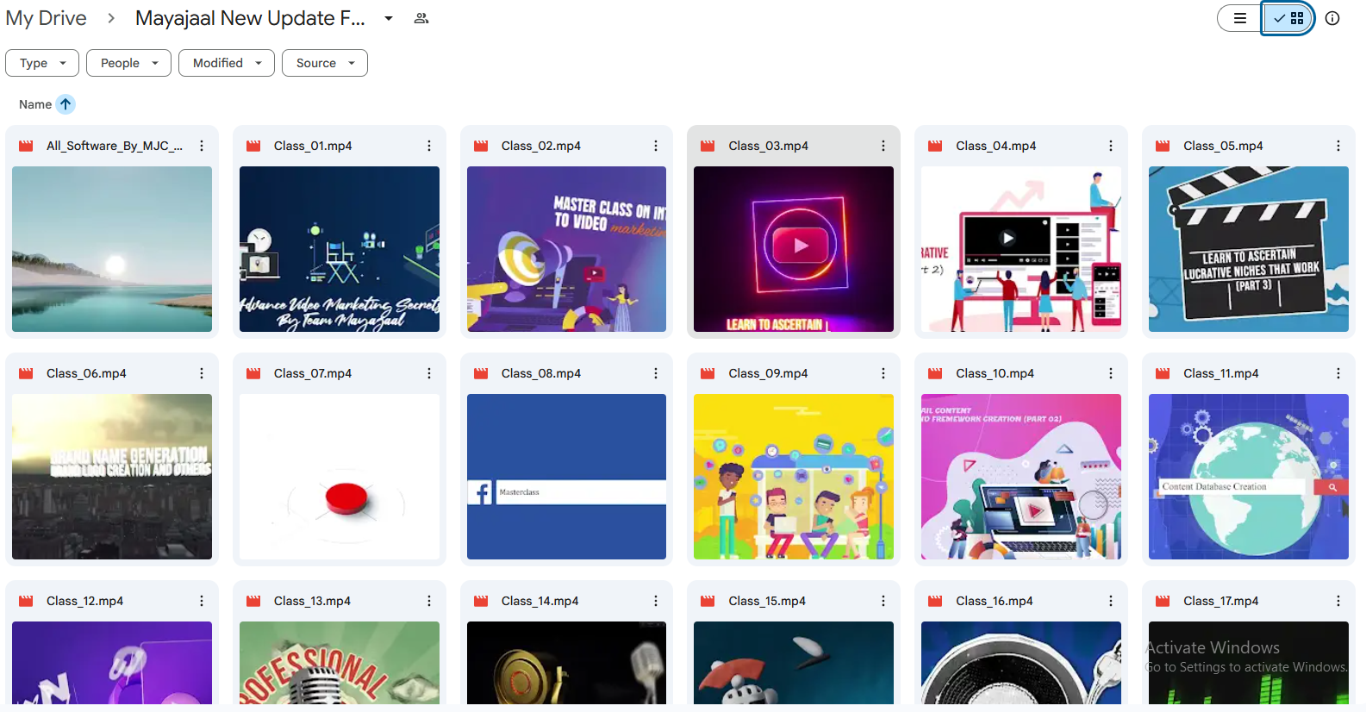
Task: Open more actions for Class_01.mp4
Action: point(429,146)
